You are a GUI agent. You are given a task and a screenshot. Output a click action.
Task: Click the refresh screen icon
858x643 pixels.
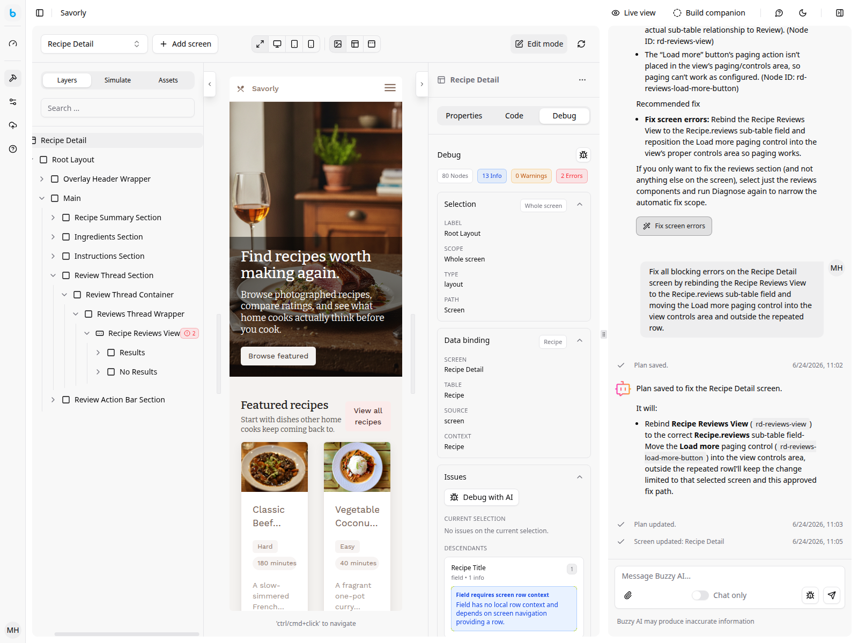pyautogui.click(x=581, y=44)
